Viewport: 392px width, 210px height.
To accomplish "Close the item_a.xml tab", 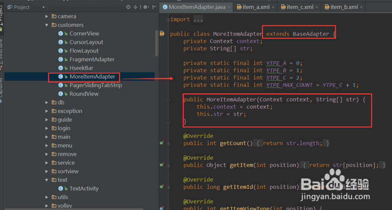I will tap(273, 7).
